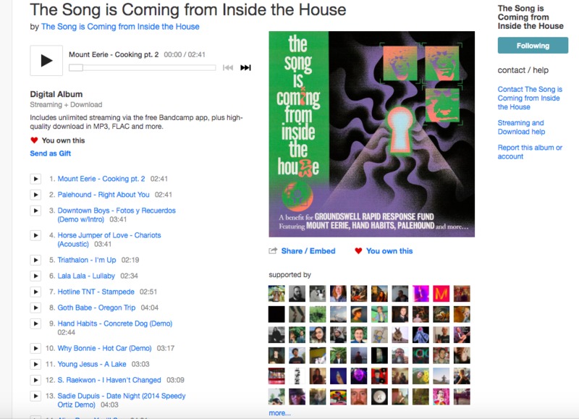Click Report this album or account

(530, 152)
